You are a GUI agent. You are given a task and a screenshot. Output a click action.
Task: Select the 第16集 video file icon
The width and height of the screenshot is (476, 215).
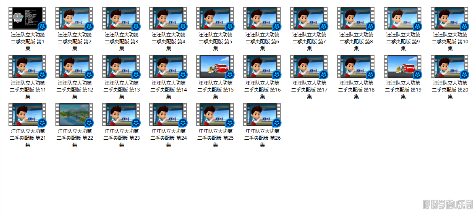coord(262,67)
